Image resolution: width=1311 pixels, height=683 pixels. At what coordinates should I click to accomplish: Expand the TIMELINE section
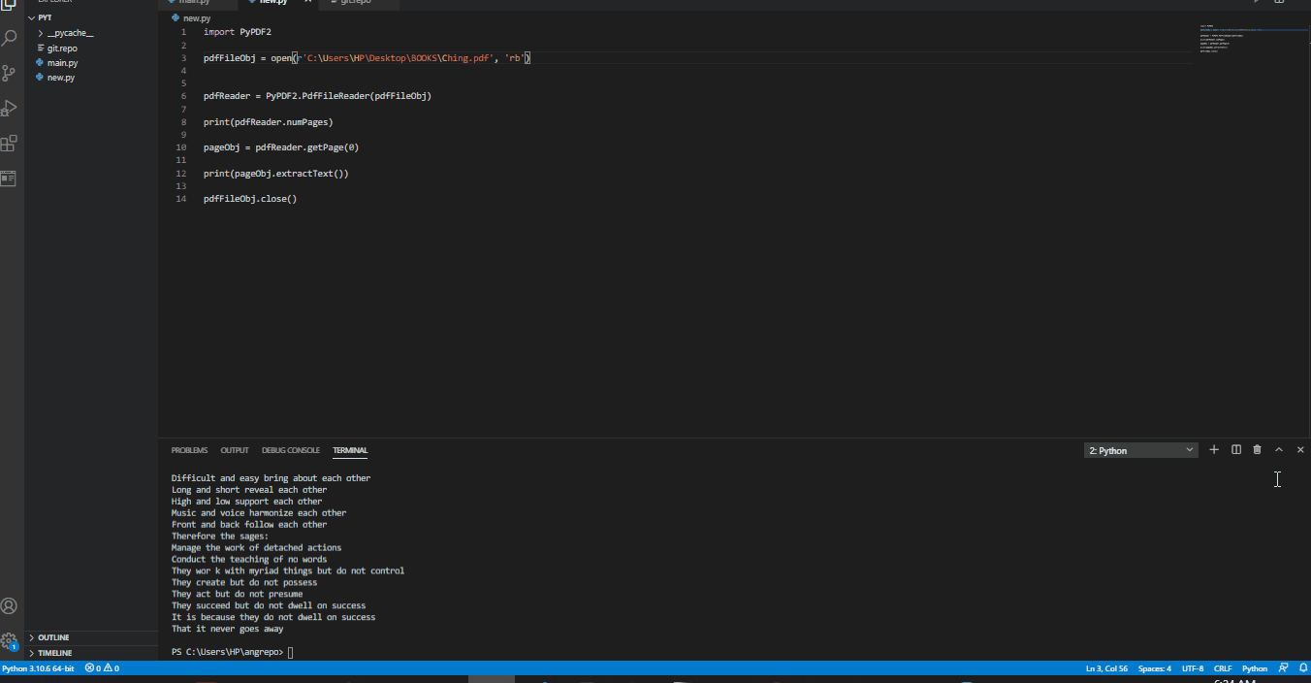pos(55,652)
